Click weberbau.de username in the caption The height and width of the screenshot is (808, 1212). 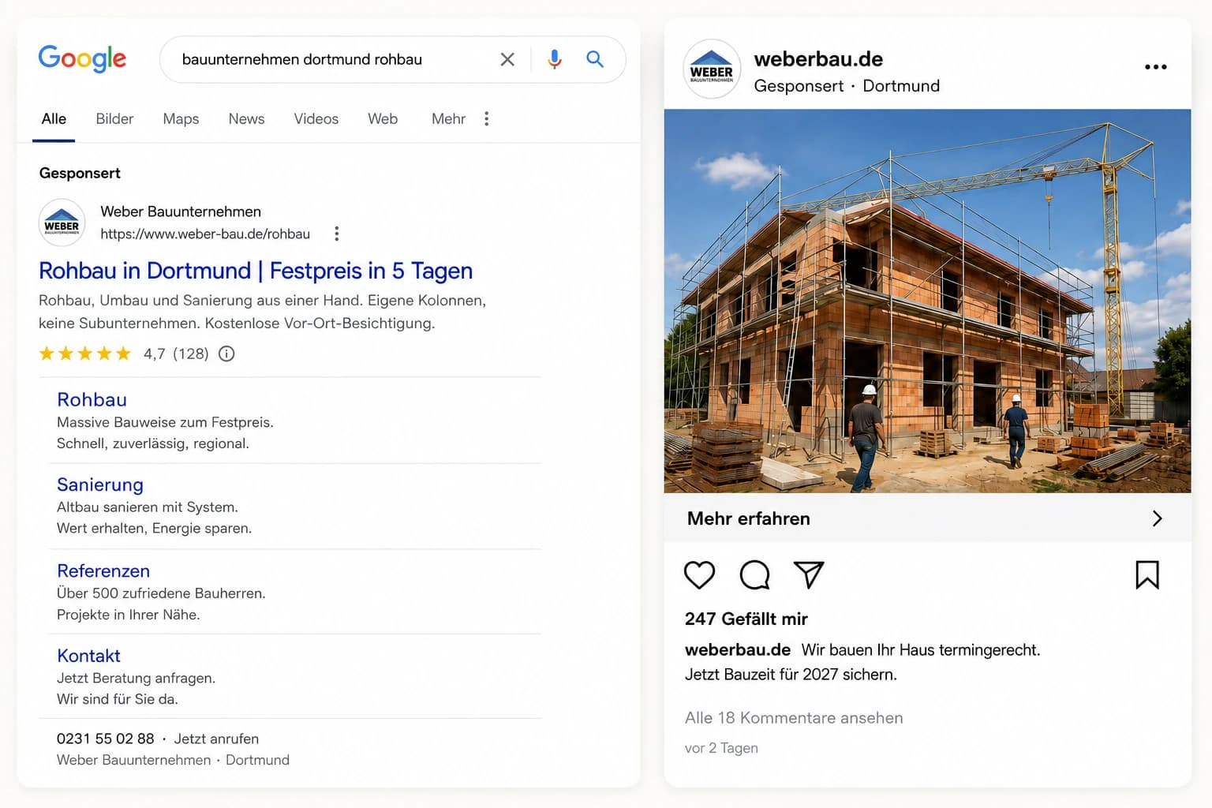(738, 649)
